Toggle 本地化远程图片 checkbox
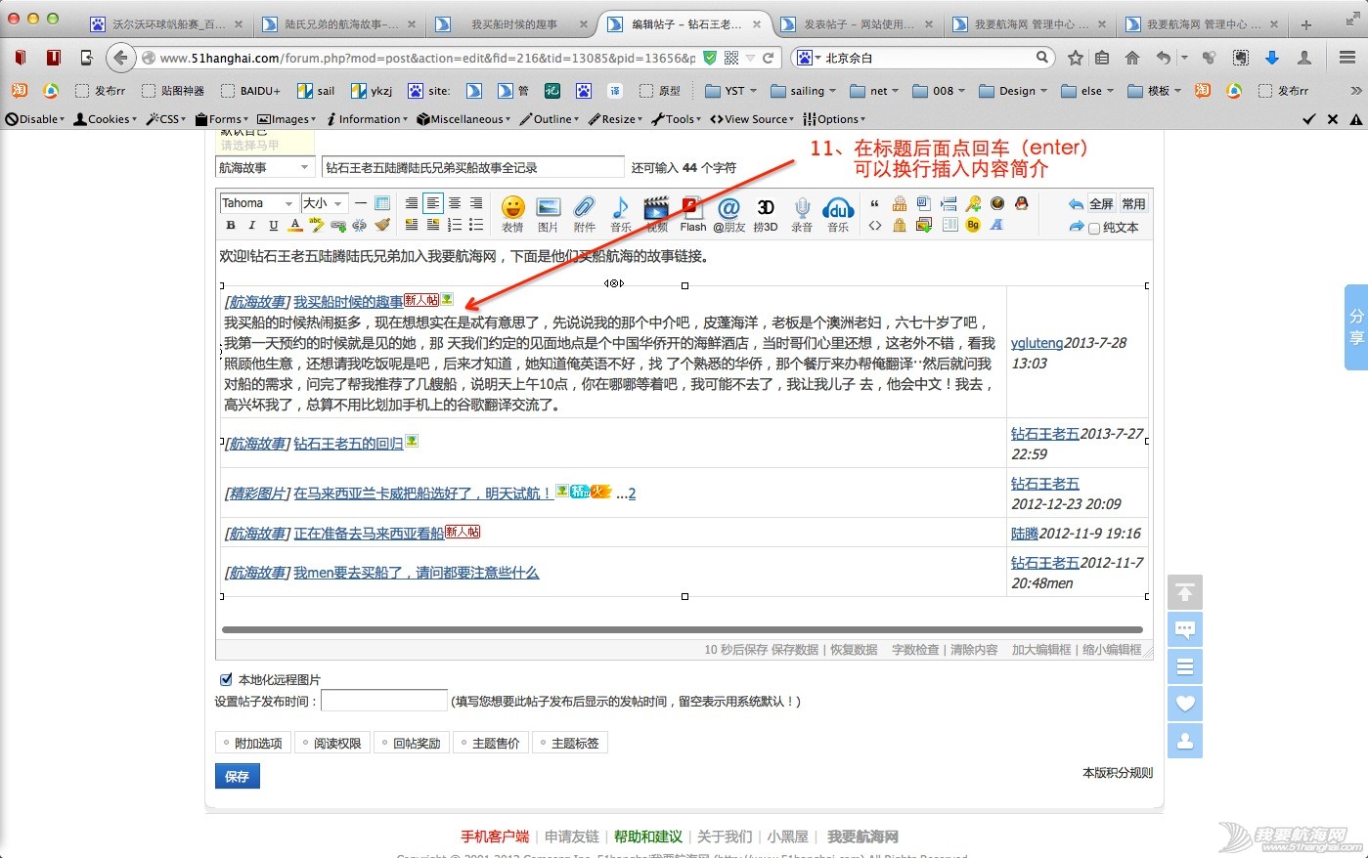The image size is (1368, 858). pyautogui.click(x=226, y=679)
